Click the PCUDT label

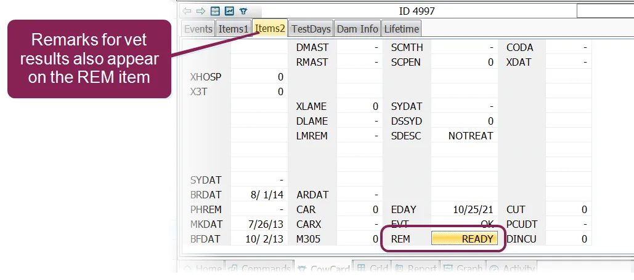522,224
